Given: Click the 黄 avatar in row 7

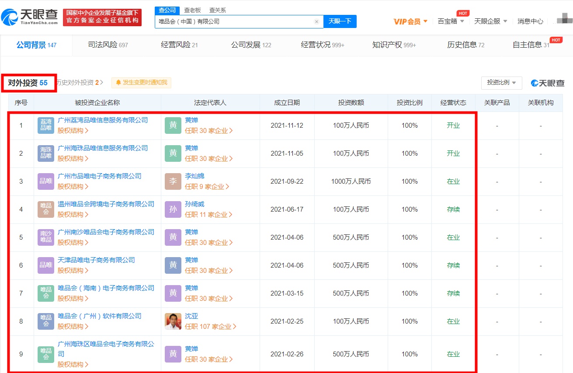Looking at the screenshot, I should 173,293.
